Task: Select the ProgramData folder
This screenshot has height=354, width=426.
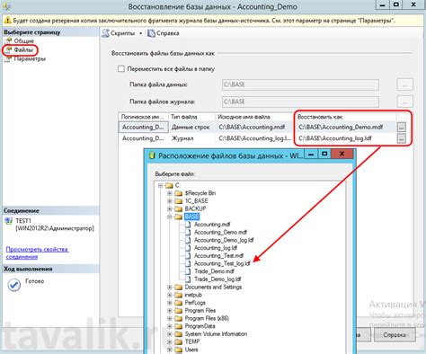Action: pyautogui.click(x=200, y=326)
